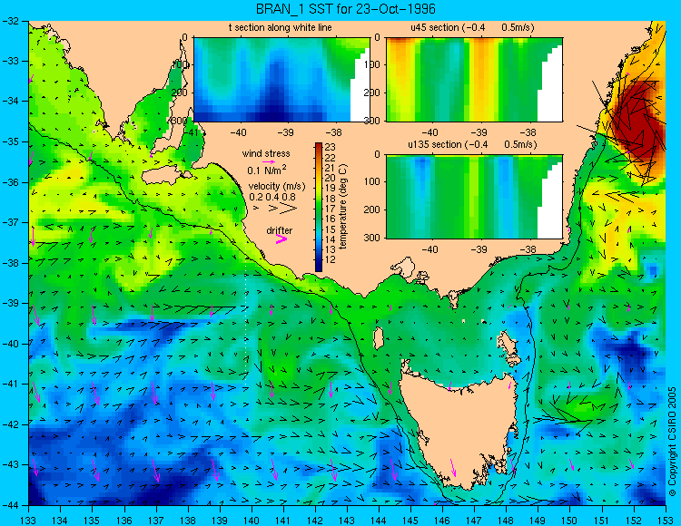Click label 't section along white line'
This screenshot has height=526, width=681.
pos(281,27)
